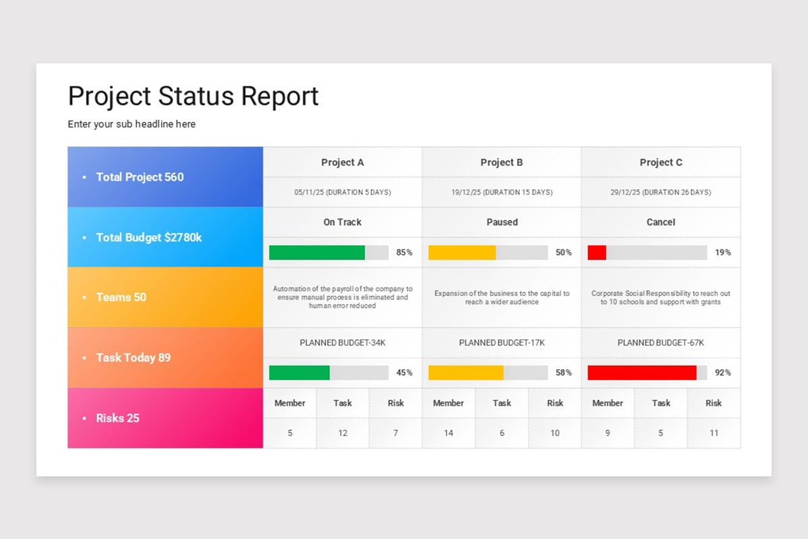Select the Project A column header

click(342, 162)
